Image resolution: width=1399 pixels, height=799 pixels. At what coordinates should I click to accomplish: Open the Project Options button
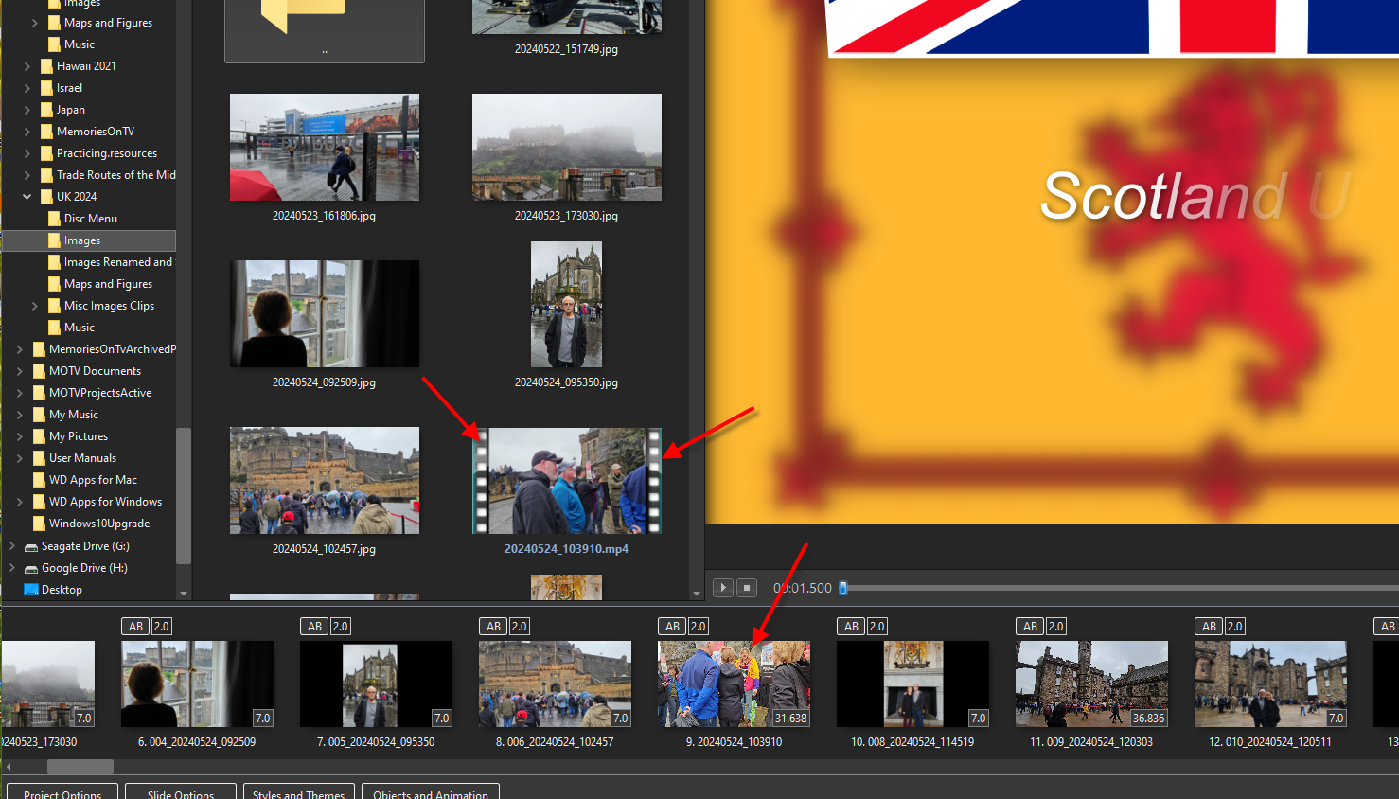click(62, 792)
